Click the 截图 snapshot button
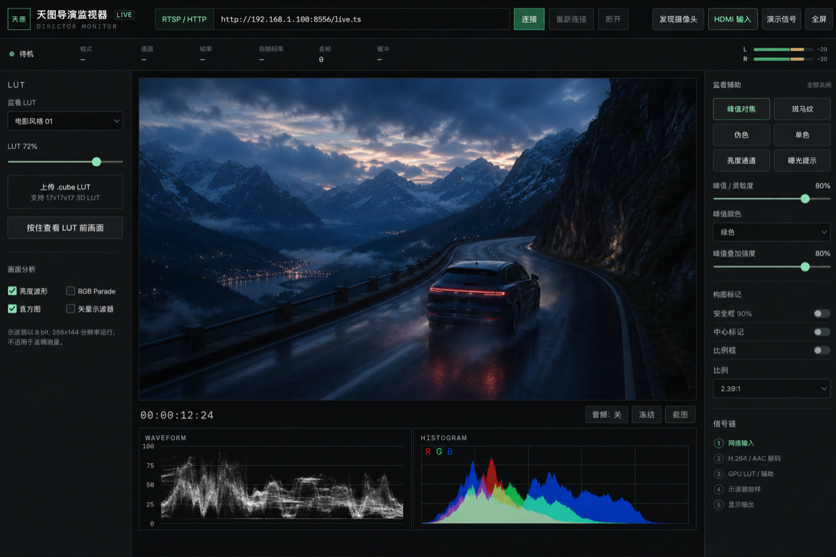 click(x=681, y=415)
